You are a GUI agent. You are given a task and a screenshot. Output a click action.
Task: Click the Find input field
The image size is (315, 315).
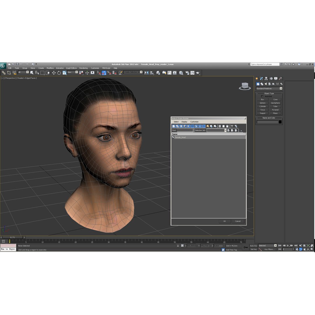coord(185,130)
